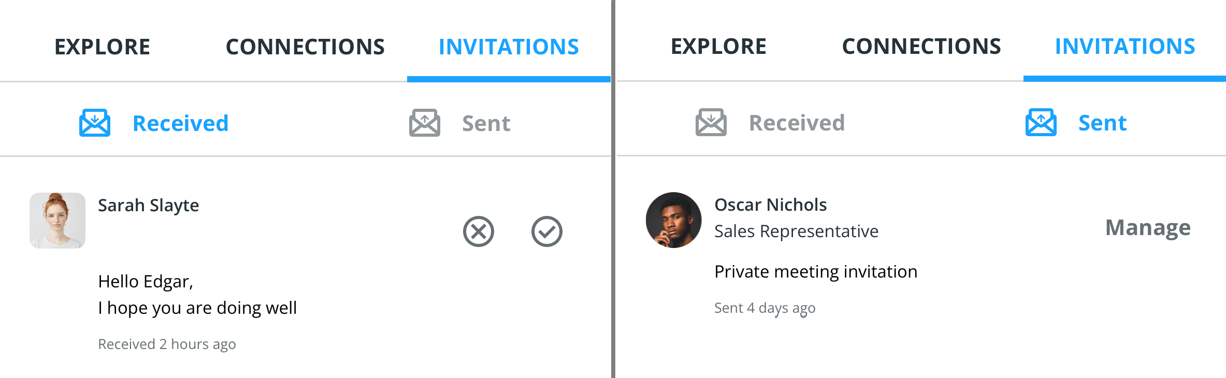Decline Sarah Slayte's invitation with X icon
Viewport: 1226px width, 378px height.
click(479, 231)
